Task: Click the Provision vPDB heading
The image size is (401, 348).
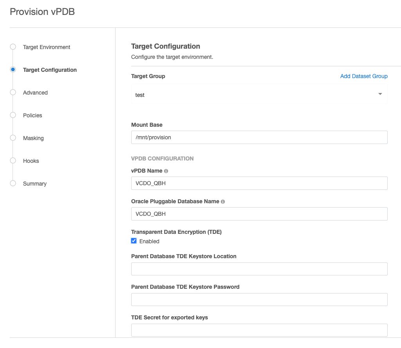Action: coord(42,12)
